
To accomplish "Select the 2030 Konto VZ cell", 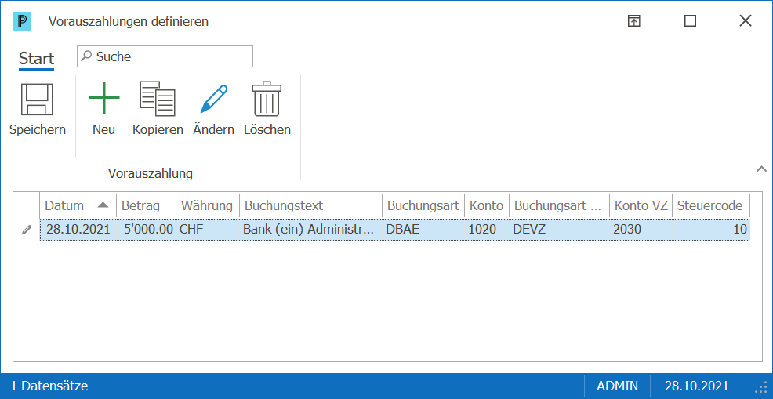I will tap(641, 230).
